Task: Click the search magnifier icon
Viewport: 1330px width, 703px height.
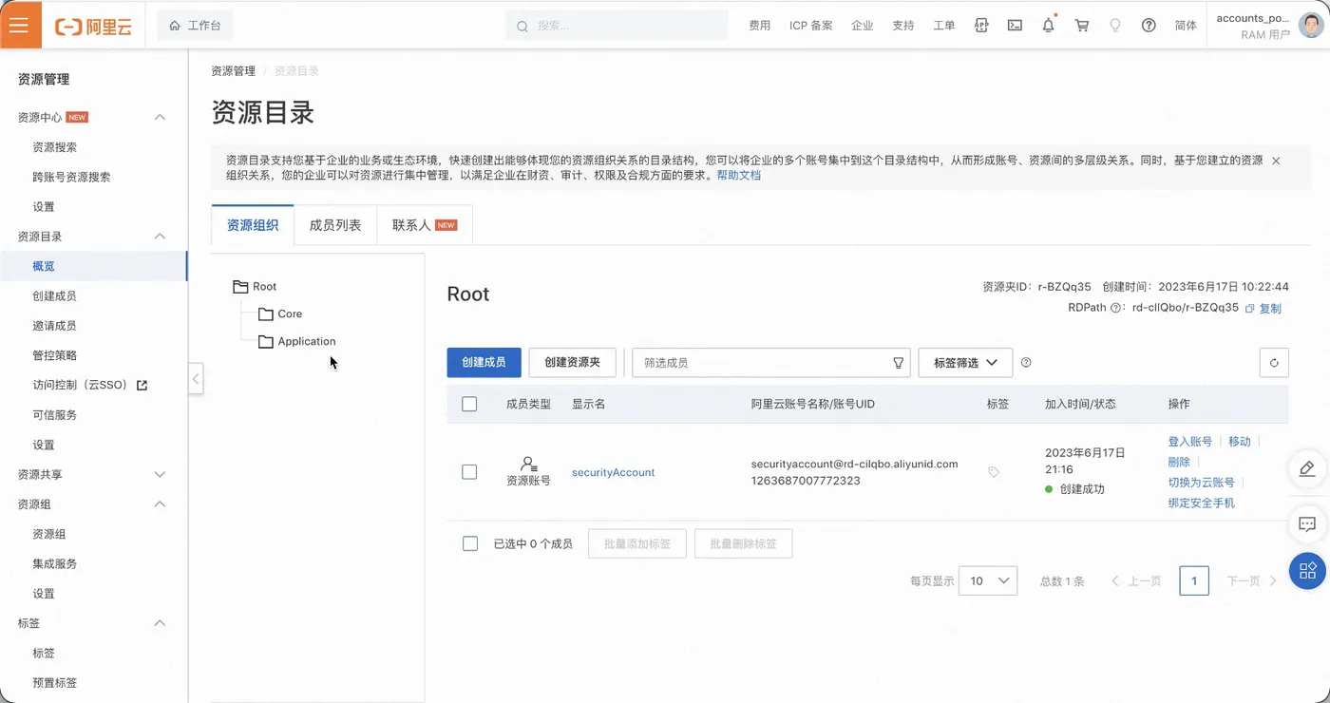Action: coord(522,27)
